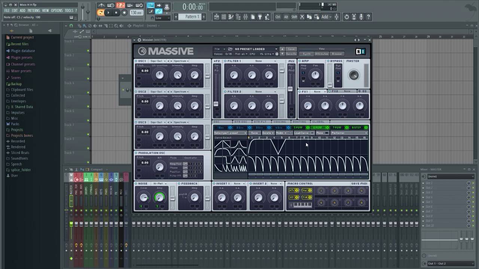Open OSC1 wavetable Squ-SwI dropdown
This screenshot has height=269, width=479.
[157, 61]
